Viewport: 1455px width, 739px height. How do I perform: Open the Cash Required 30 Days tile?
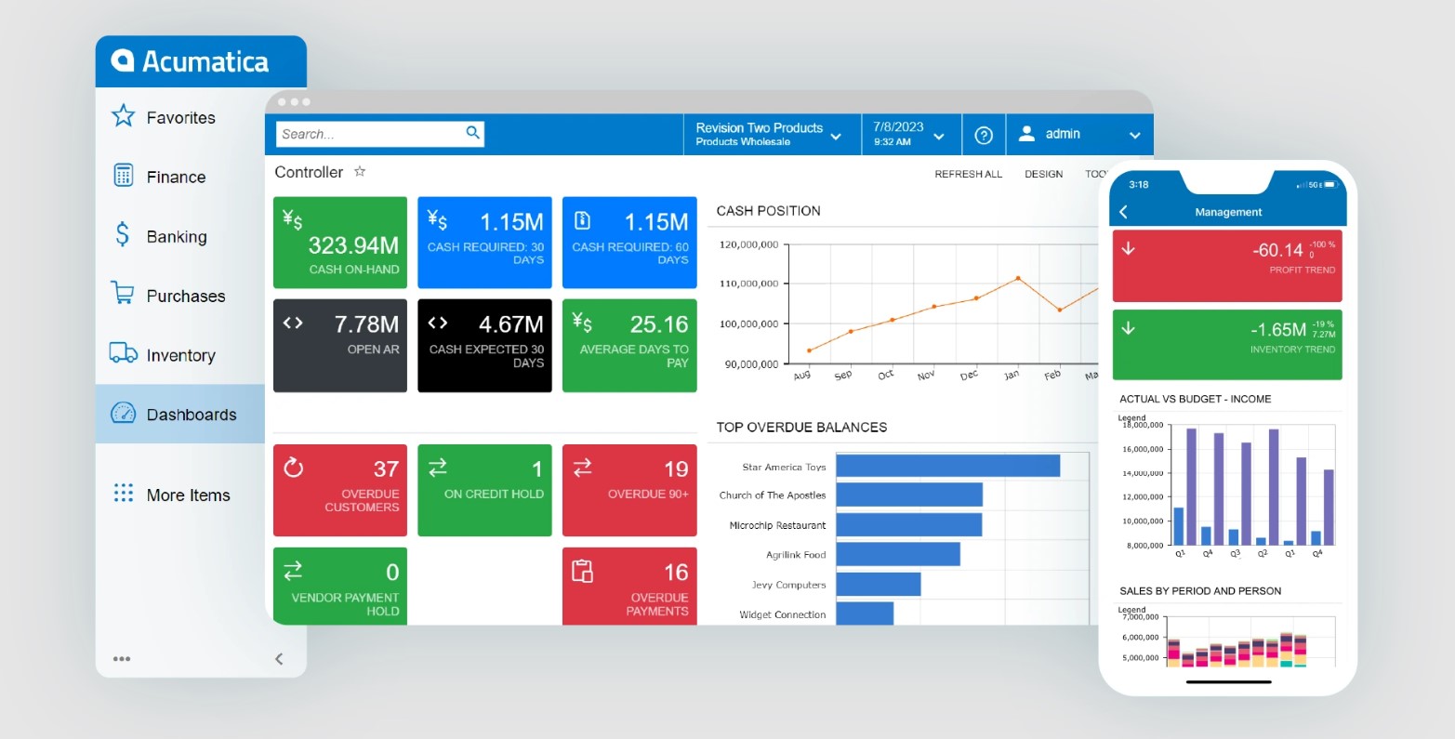click(484, 243)
